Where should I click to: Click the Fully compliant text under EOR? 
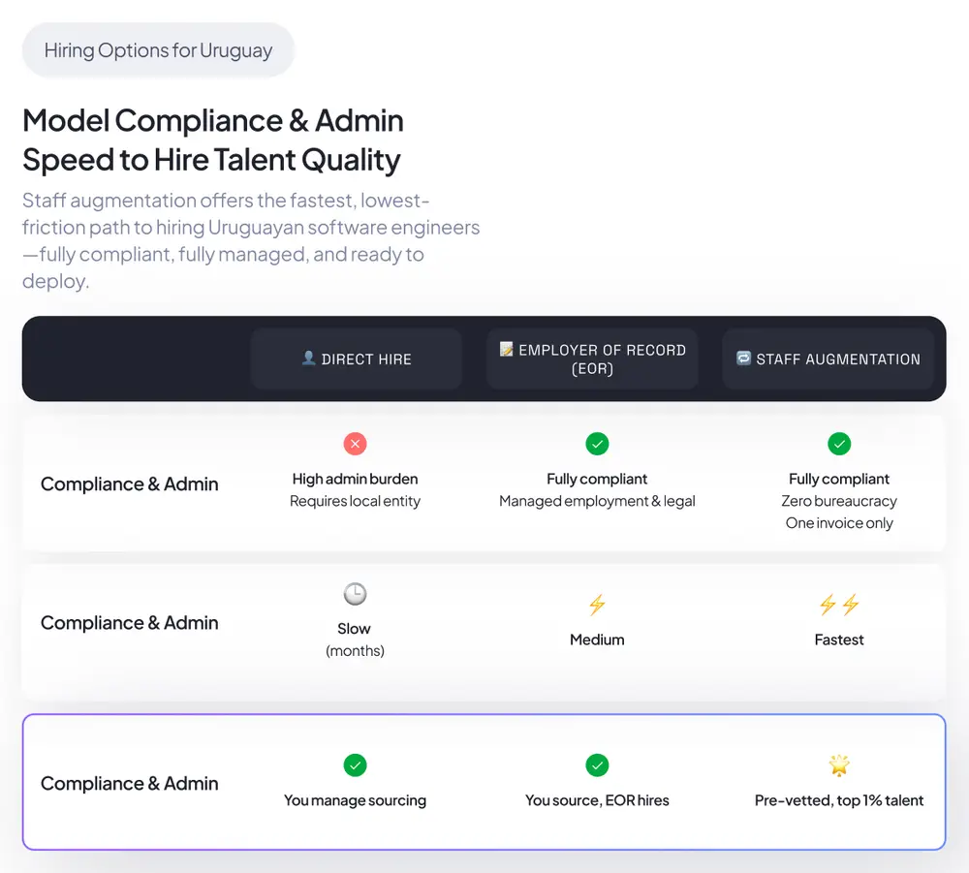[597, 479]
